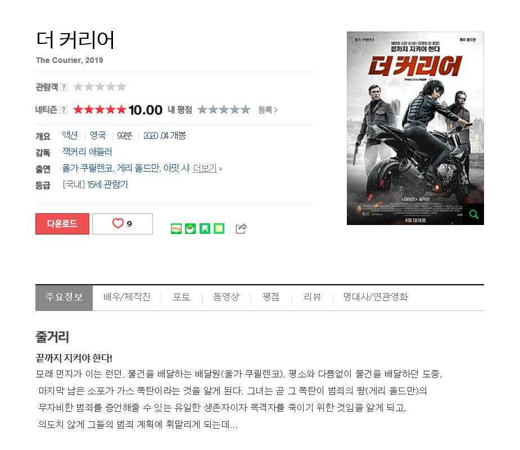
Task: Click the green memo square icon
Action: pyautogui.click(x=219, y=228)
